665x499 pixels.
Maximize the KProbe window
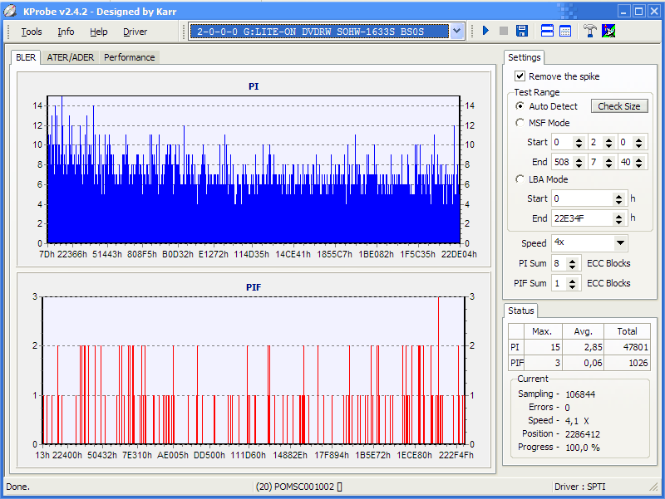pos(639,11)
